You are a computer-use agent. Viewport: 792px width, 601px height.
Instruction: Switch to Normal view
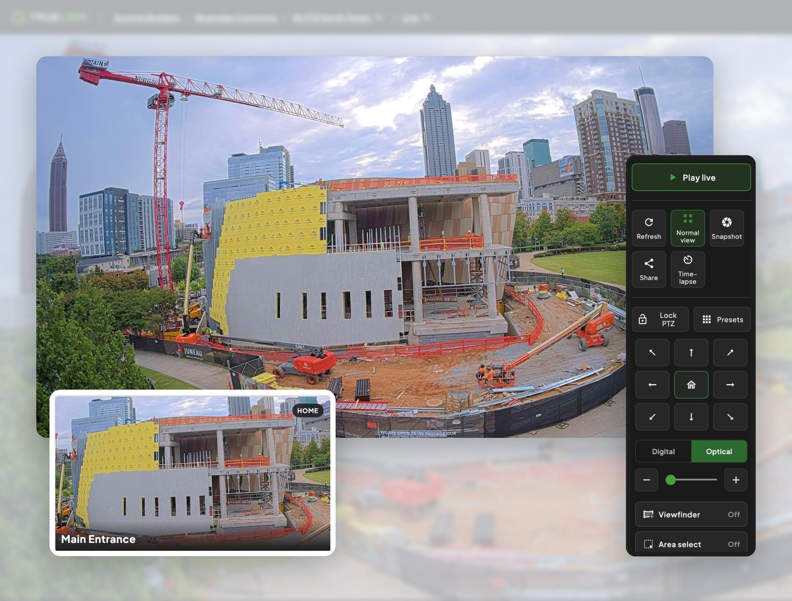(687, 228)
